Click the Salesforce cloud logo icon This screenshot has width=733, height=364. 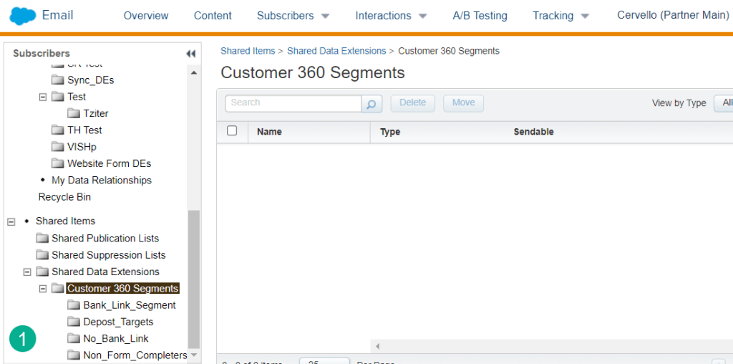[23, 15]
